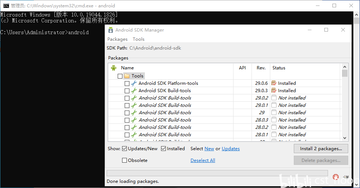The width and height of the screenshot is (360, 188).
Task: Click cmd window scroll down arrow
Action: click(x=356, y=184)
